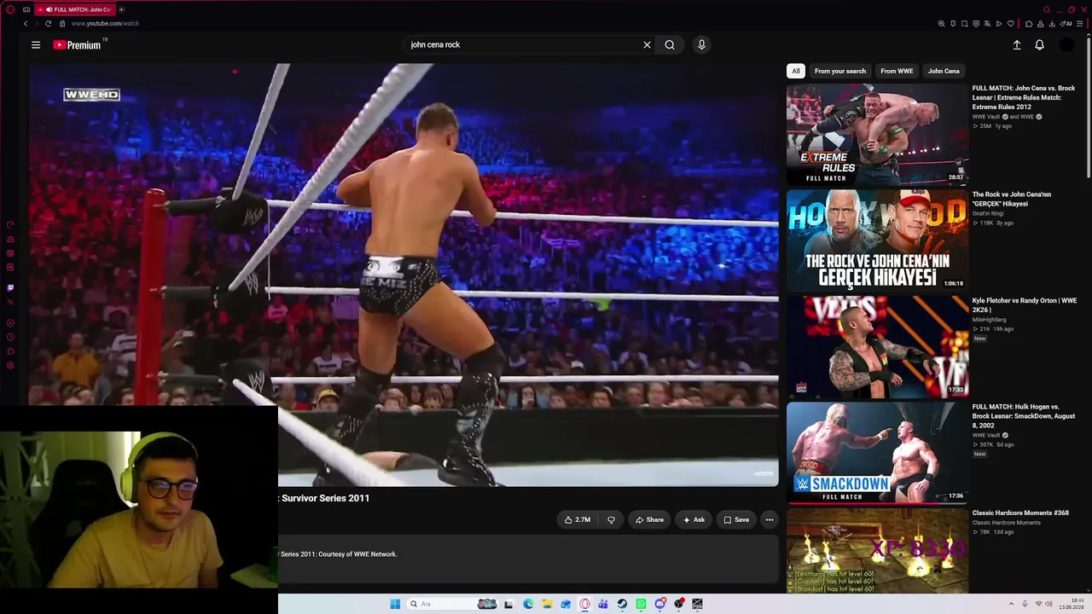Open browser extensions cube icon
Screen dimensions: 1092x614
(1029, 24)
